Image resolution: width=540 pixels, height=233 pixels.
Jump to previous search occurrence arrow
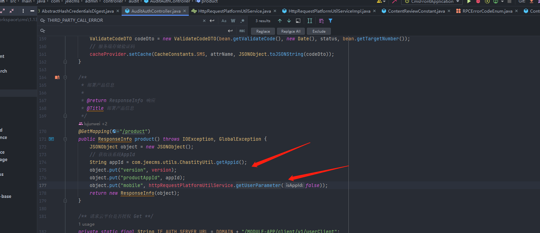(280, 21)
